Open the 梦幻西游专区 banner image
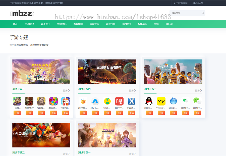This screenshot has height=157, width=226. point(41,72)
